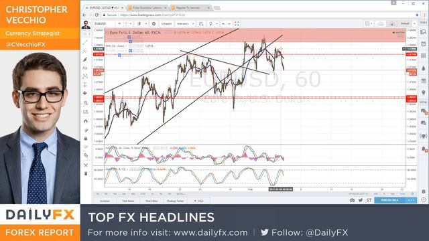Click the light bulb ideas icon

(210, 24)
